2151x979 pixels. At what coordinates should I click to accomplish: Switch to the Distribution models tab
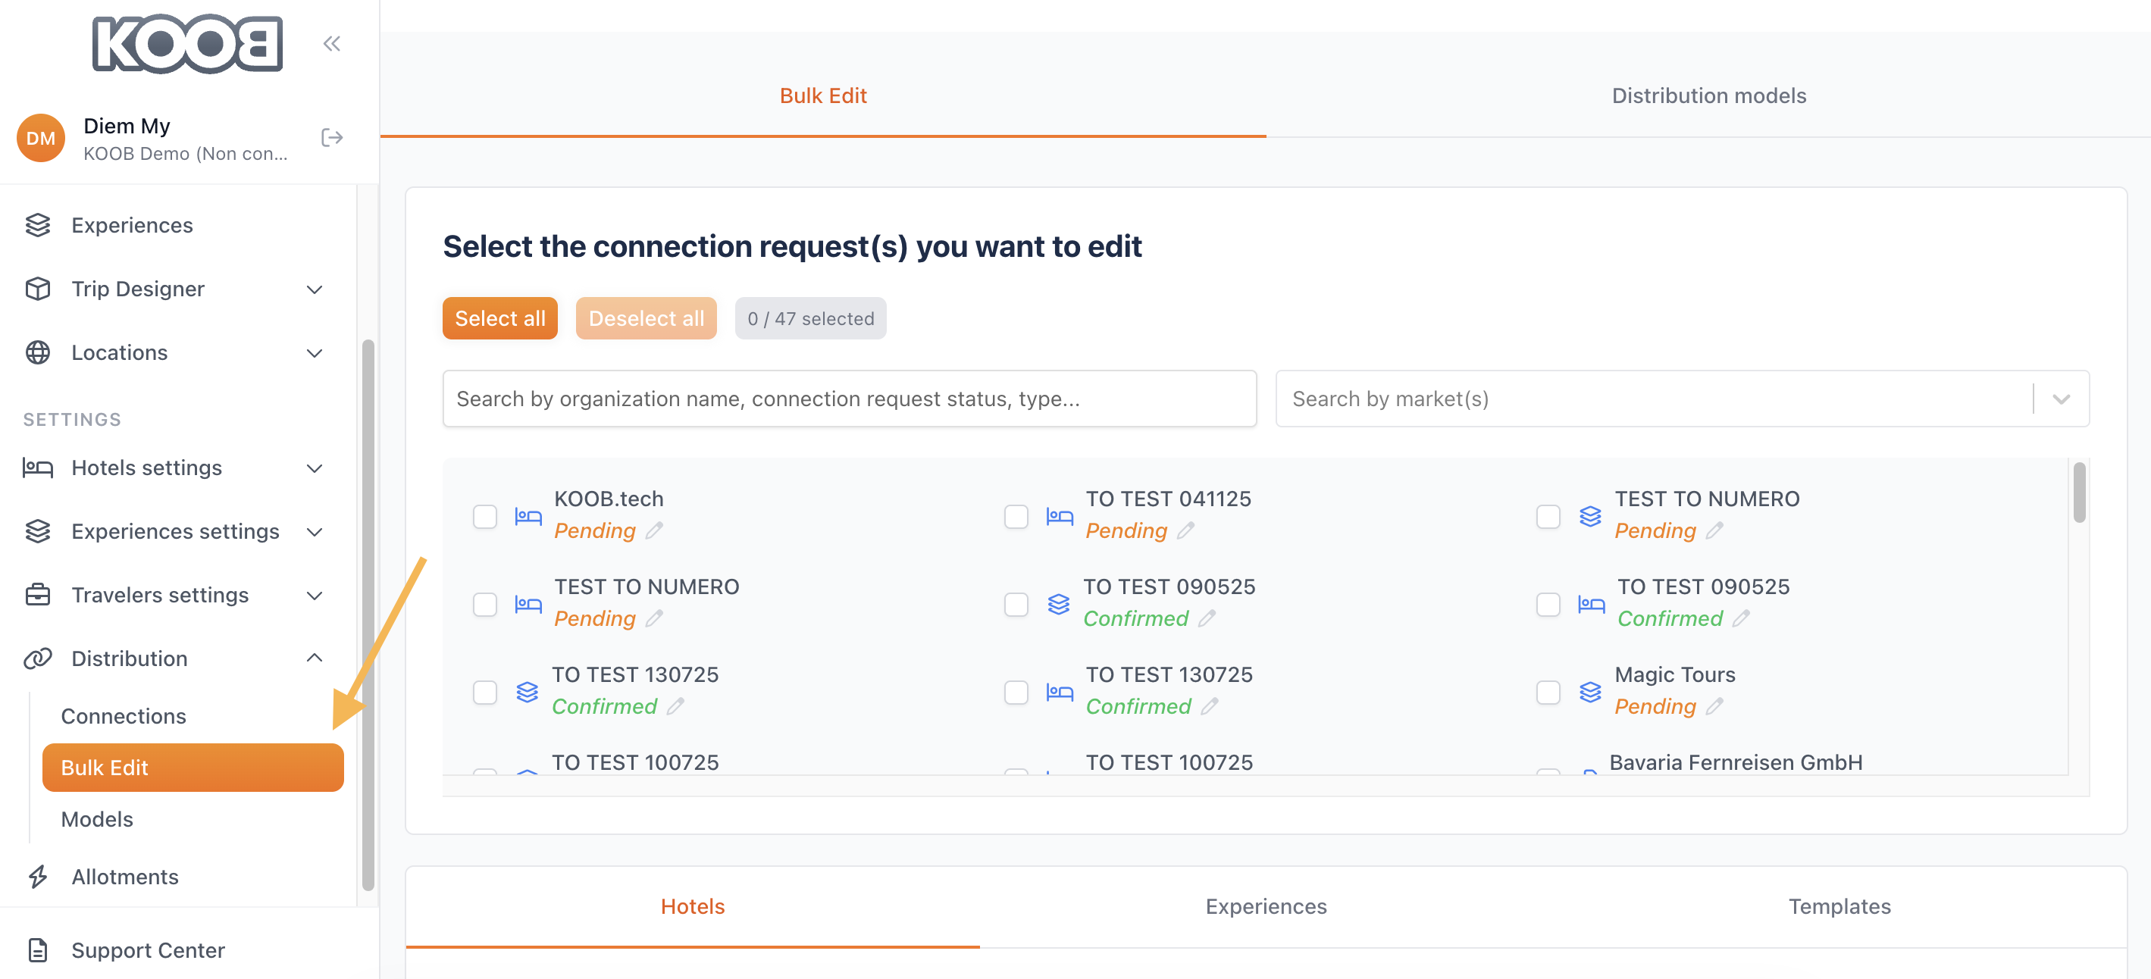click(1708, 96)
